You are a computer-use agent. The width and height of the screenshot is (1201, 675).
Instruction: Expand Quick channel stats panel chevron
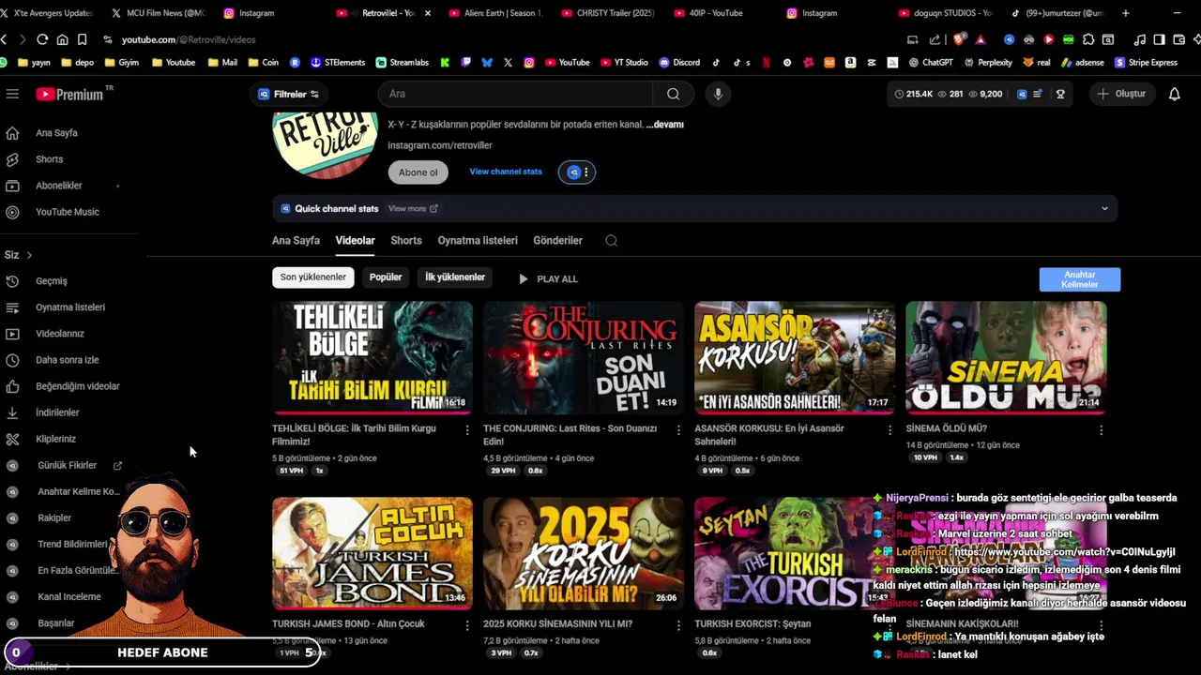(x=1104, y=209)
